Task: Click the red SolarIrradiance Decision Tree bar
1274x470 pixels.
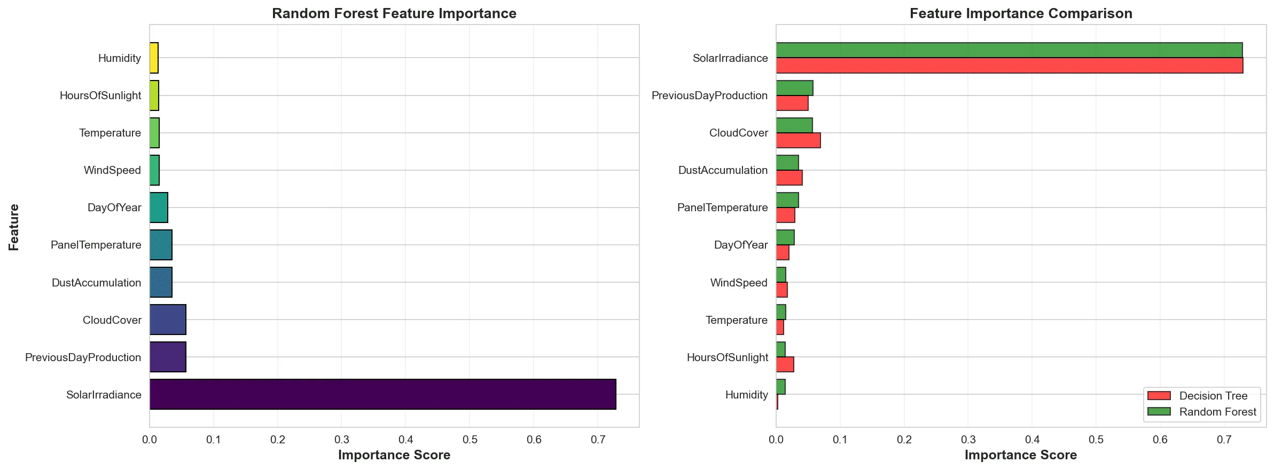Action: [x=1009, y=65]
